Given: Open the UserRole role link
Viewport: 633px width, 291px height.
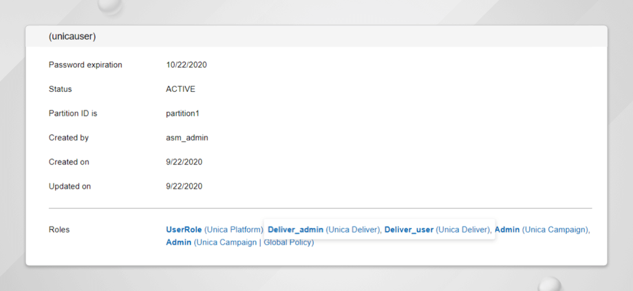Looking at the screenshot, I should tap(184, 230).
